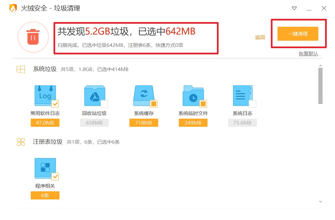Check the 系统日志 checkbox
Image resolution: width=335 pixels, height=220 pixels.
[252, 104]
